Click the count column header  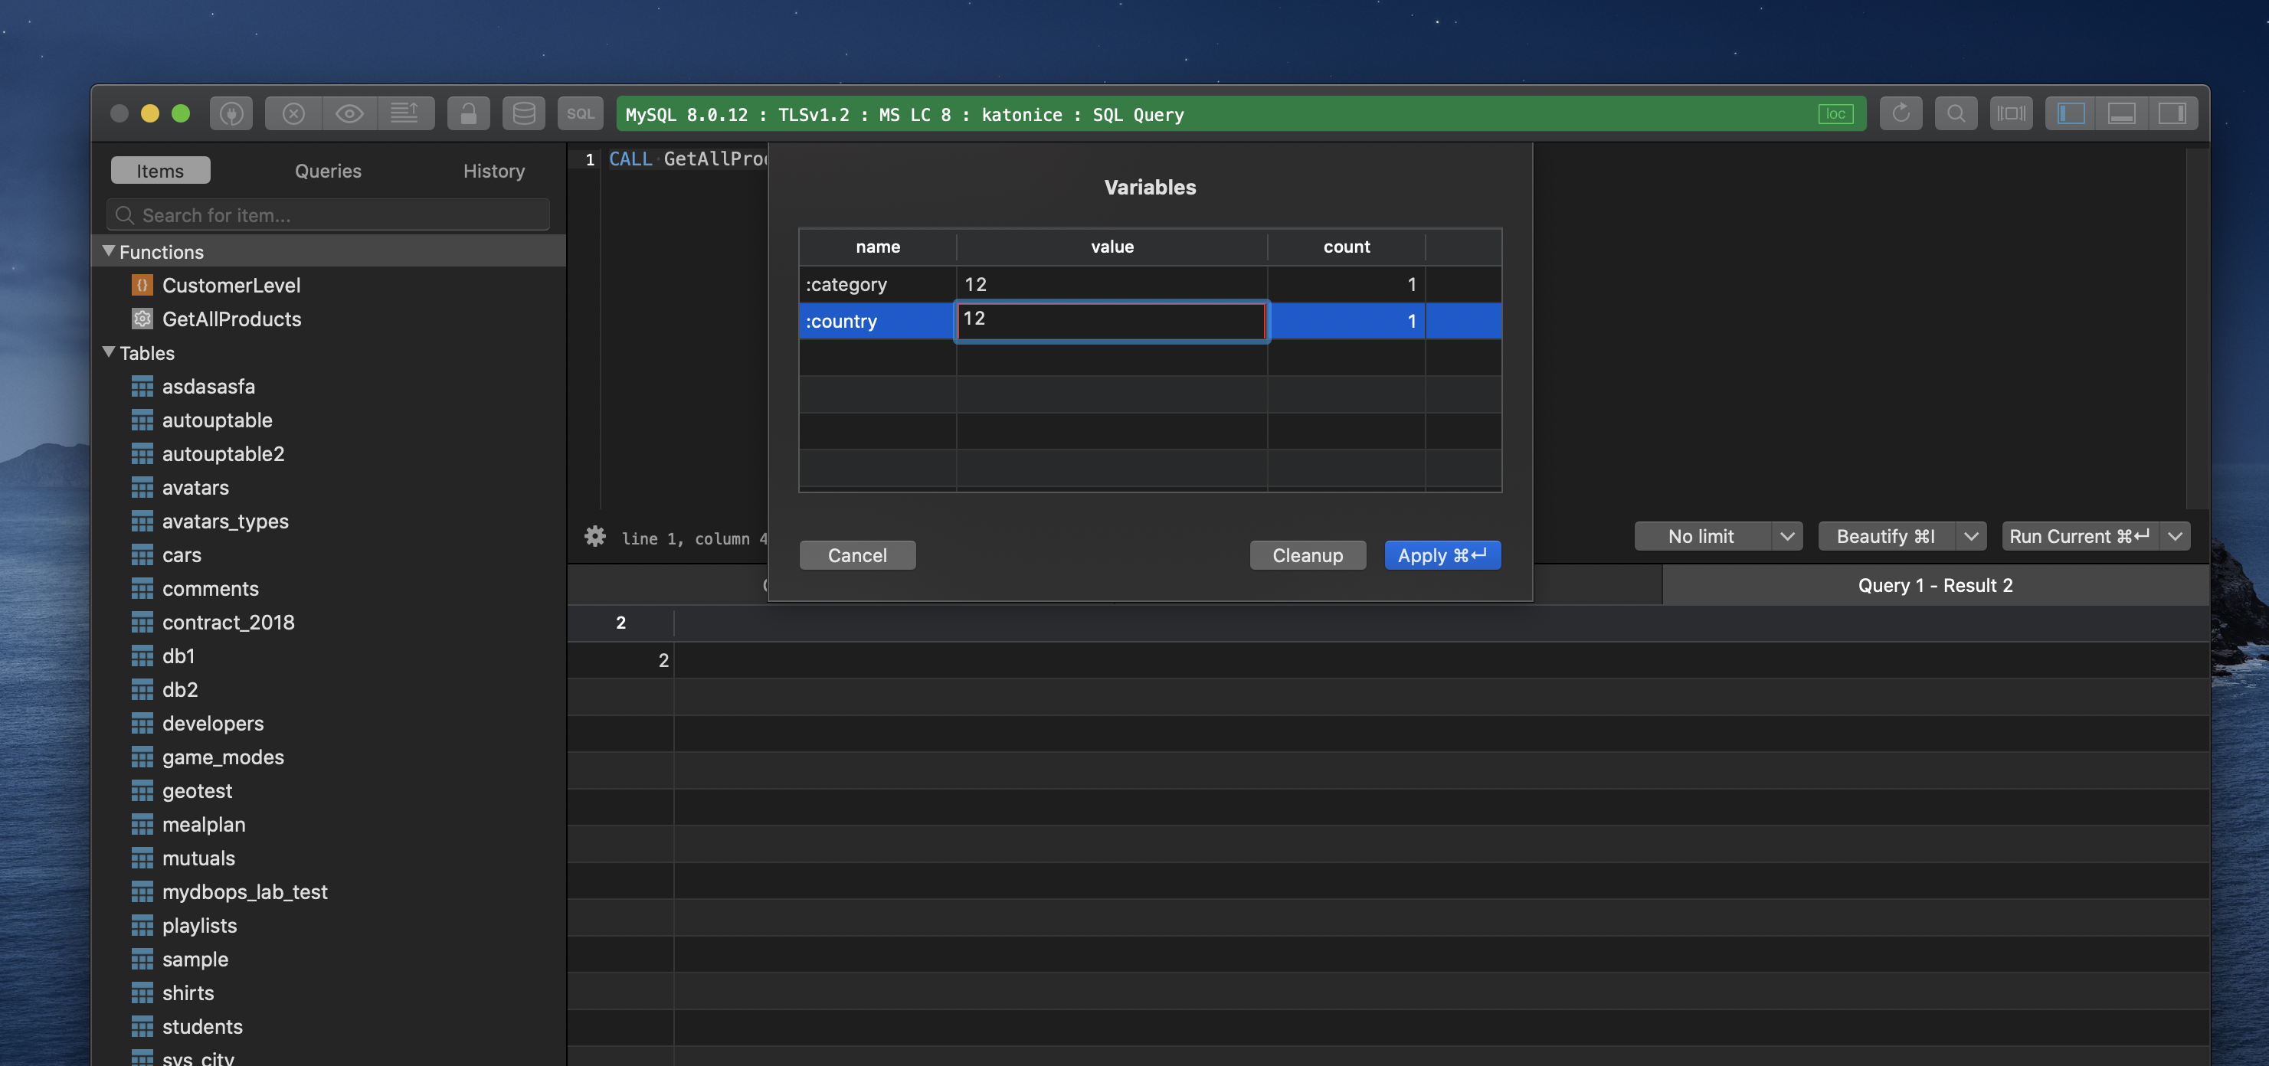tap(1346, 247)
